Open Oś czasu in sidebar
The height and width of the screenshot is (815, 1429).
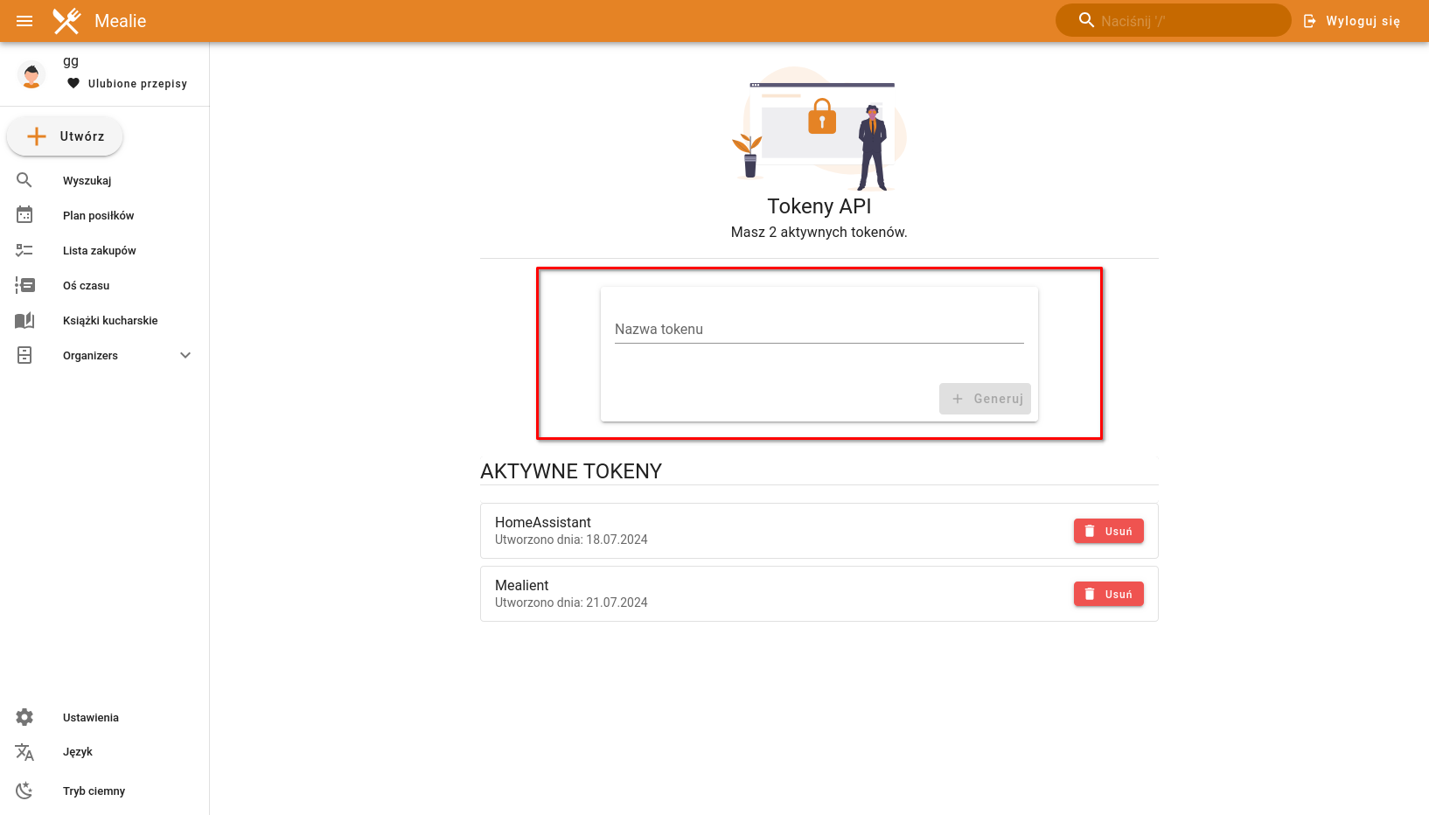[x=105, y=285]
